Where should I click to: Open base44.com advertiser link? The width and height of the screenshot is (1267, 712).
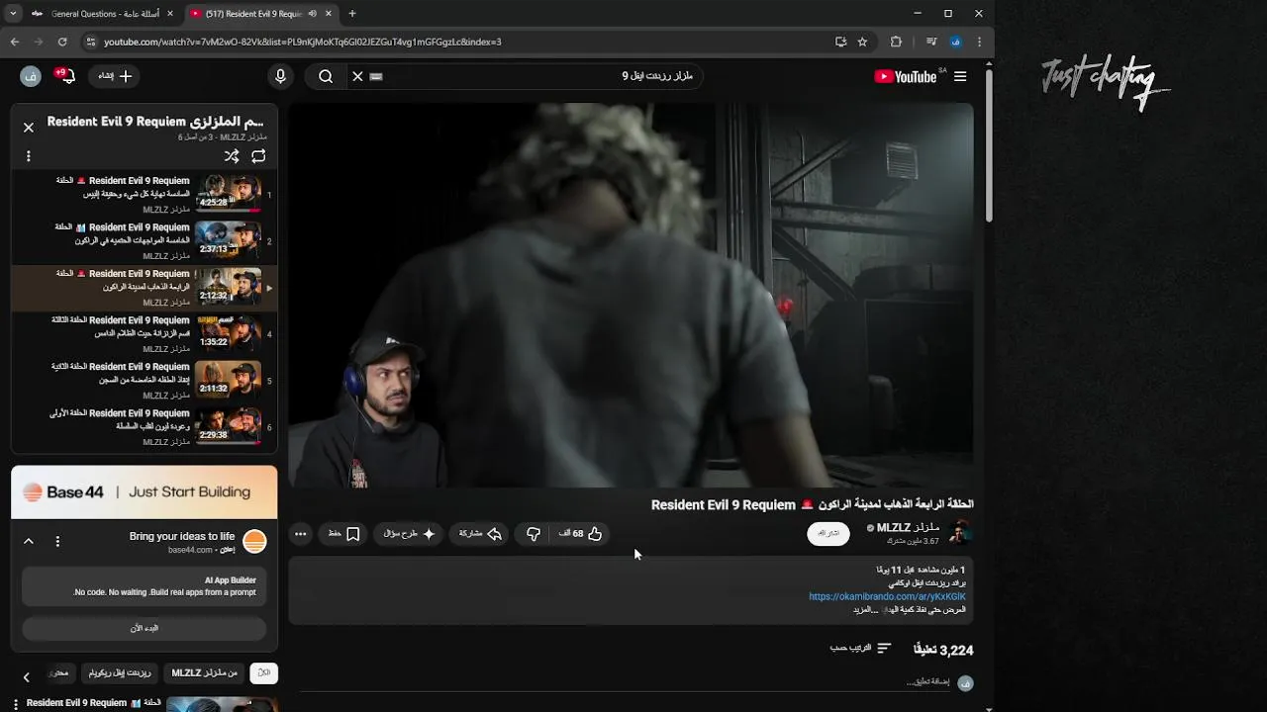coord(190,550)
